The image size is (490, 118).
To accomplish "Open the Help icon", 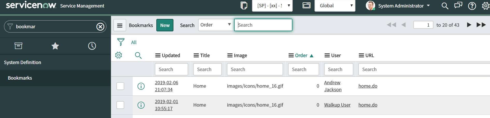I will click(472, 6).
